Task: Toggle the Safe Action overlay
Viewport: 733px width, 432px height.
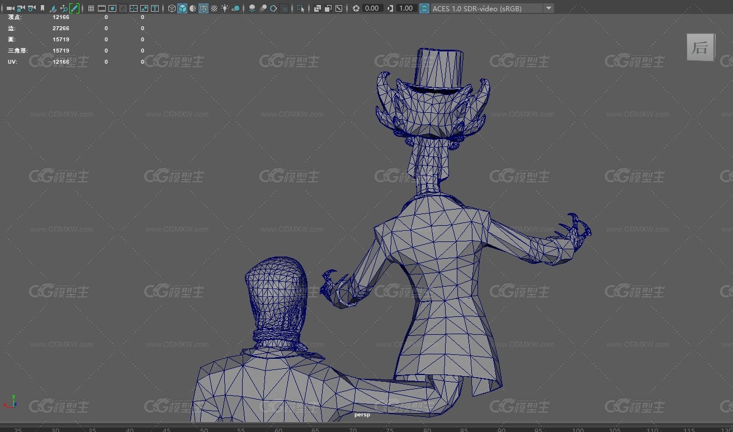Action: tap(144, 8)
